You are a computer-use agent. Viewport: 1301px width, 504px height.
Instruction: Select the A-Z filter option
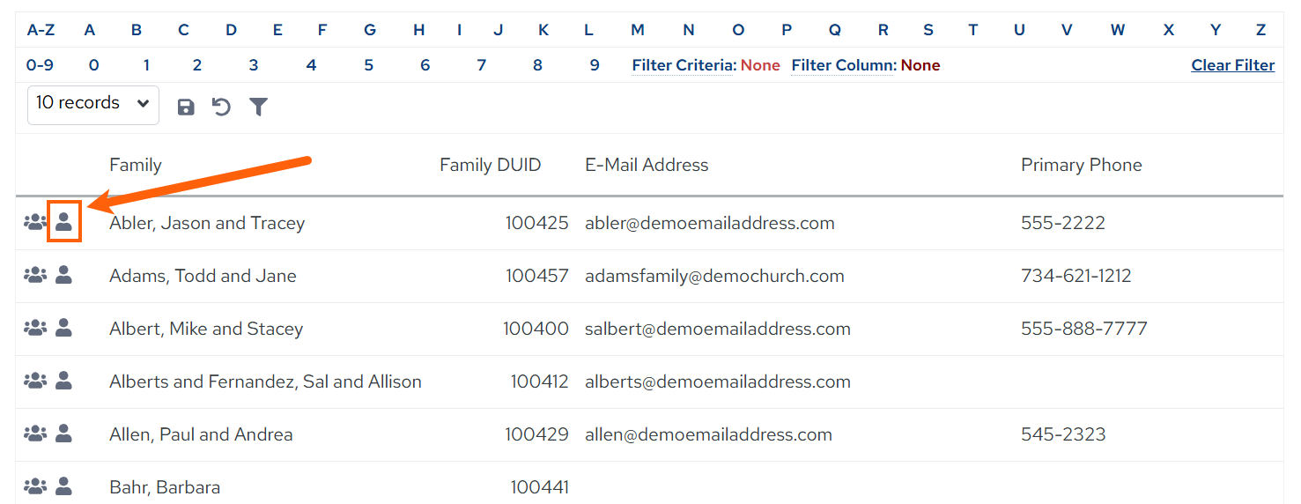(41, 30)
